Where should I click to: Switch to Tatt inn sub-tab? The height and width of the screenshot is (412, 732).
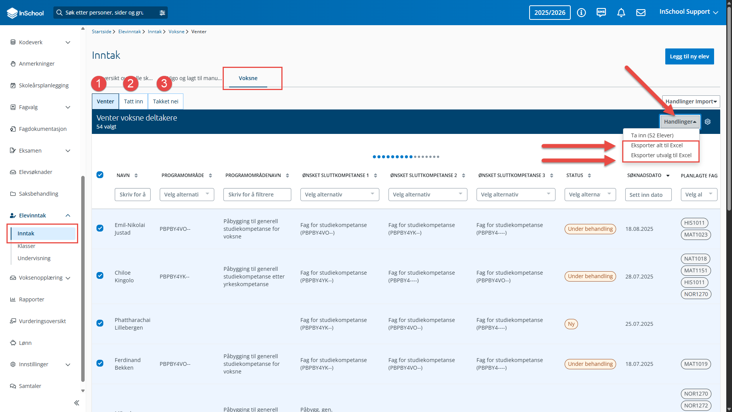point(133,101)
